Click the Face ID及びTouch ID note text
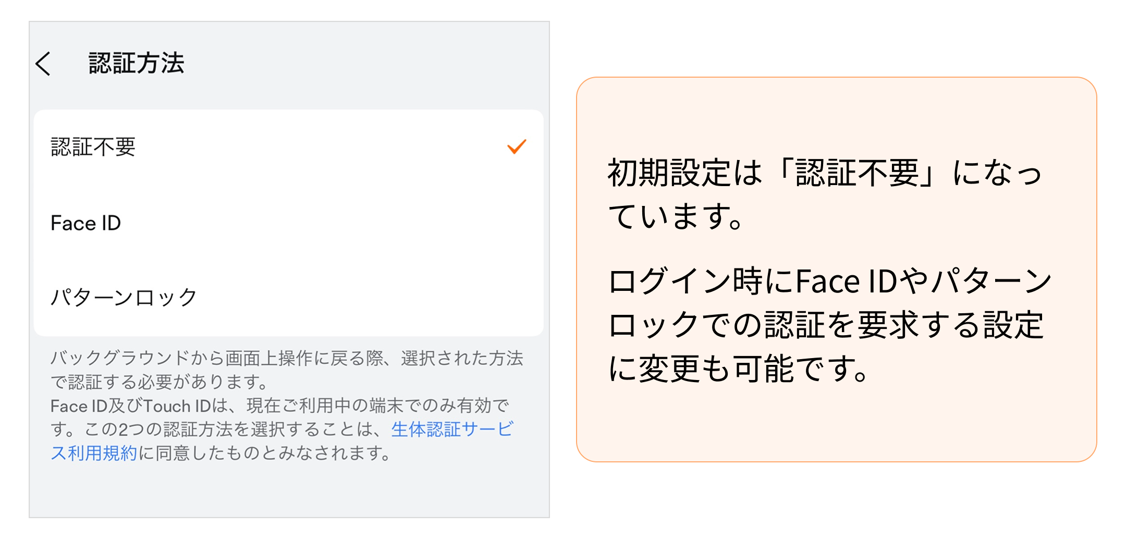Screen dimensions: 1126x539 tap(279, 406)
